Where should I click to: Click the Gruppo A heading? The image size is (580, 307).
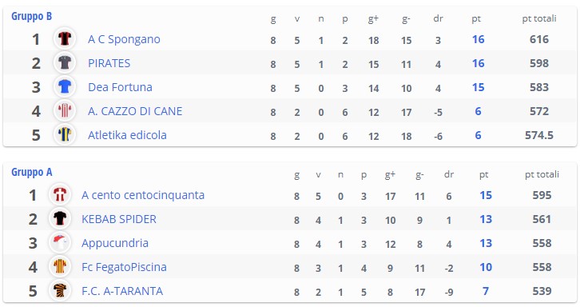(x=31, y=172)
